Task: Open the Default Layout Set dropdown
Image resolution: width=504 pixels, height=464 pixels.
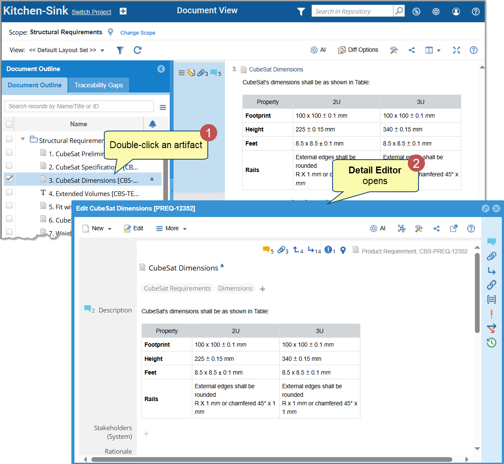Action: pos(67,50)
